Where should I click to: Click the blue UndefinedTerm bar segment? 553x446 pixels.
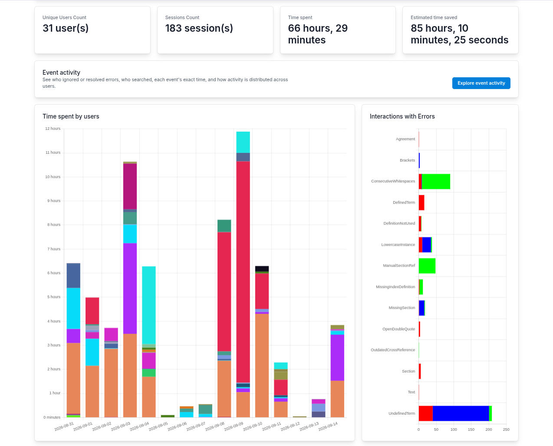coord(461,413)
